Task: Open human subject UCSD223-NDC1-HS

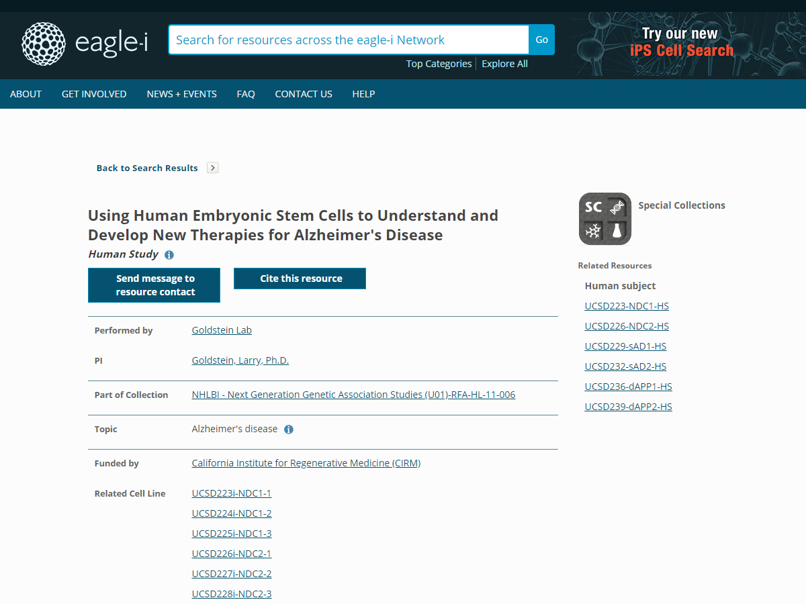Action: click(x=627, y=306)
